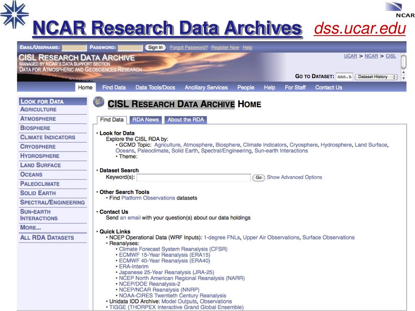
Task: Open the Data Tools/Docs menu
Action: [155, 87]
